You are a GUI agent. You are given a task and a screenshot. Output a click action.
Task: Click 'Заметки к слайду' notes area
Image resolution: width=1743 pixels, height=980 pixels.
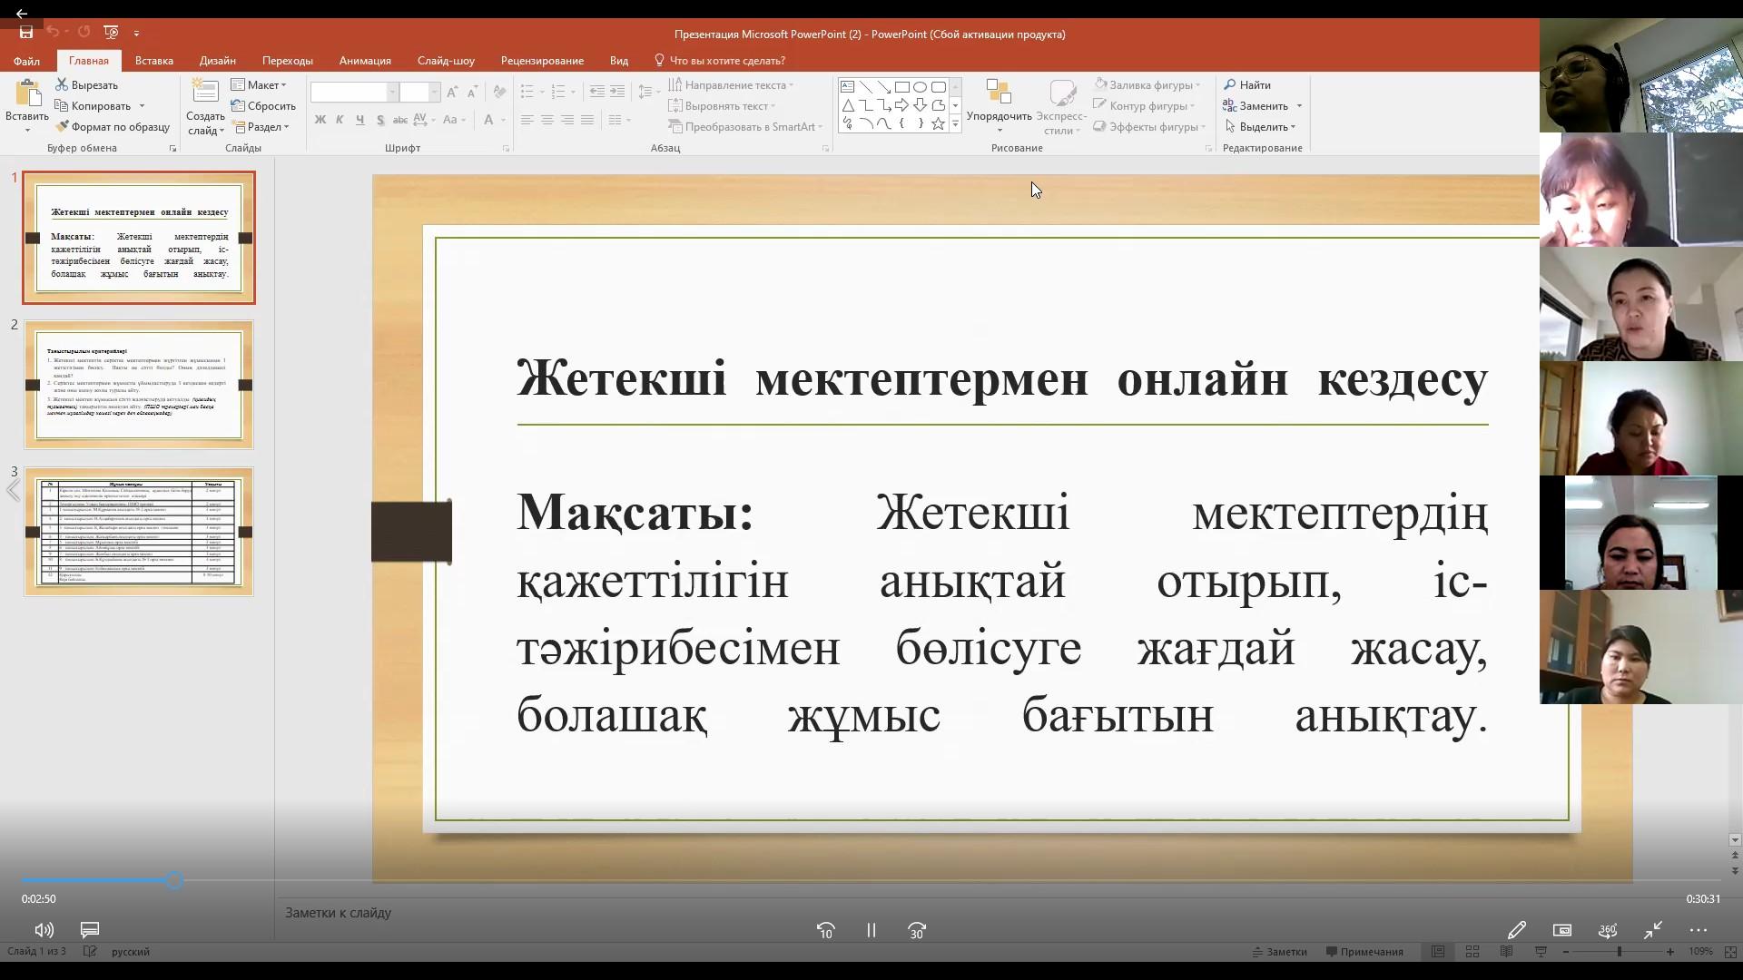(338, 913)
